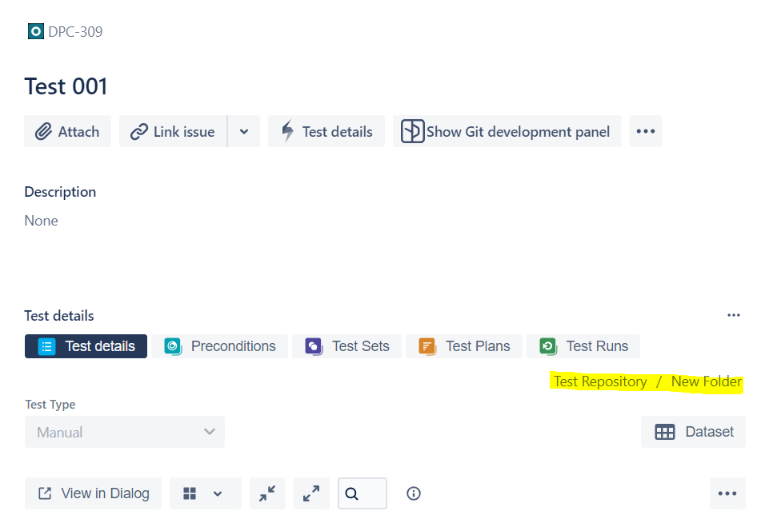The width and height of the screenshot is (765, 527).
Task: Click the Link issue button
Action: (173, 131)
